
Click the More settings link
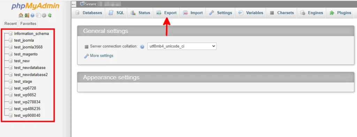coord(101,56)
